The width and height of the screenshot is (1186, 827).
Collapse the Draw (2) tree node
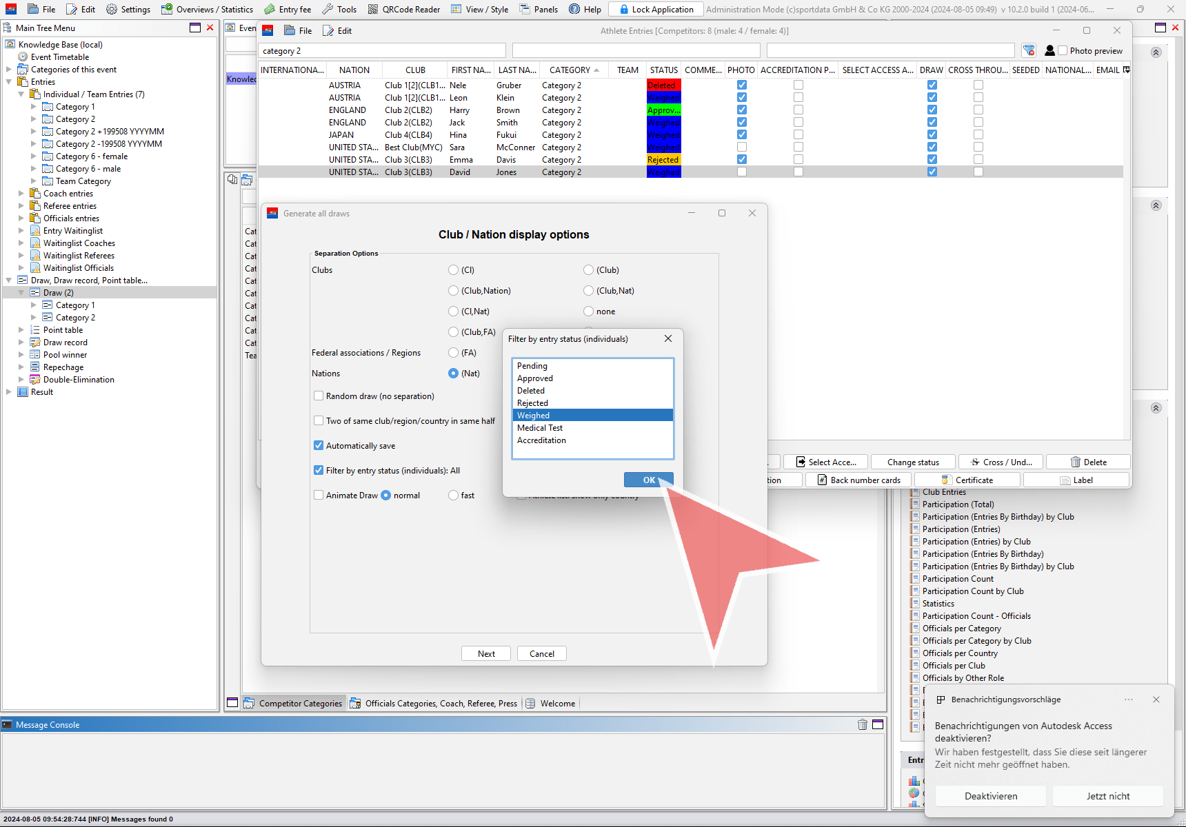(x=21, y=293)
